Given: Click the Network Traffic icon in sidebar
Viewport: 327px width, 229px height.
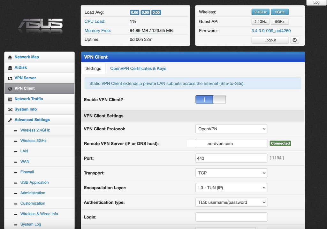Looking at the screenshot, I should click(10, 99).
